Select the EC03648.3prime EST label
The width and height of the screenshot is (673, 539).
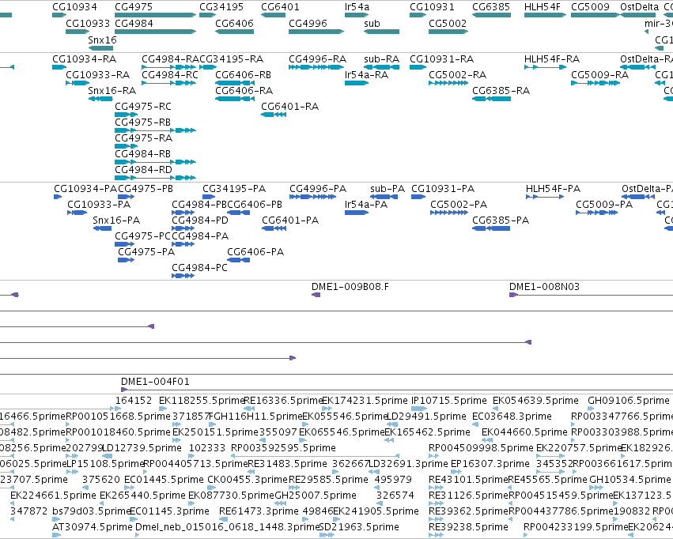pyautogui.click(x=512, y=416)
